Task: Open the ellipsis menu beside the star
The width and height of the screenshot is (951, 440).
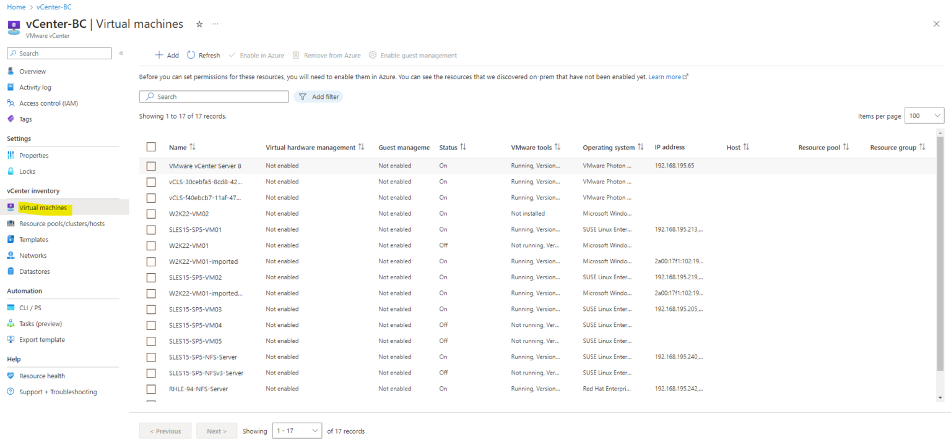Action: pyautogui.click(x=215, y=23)
